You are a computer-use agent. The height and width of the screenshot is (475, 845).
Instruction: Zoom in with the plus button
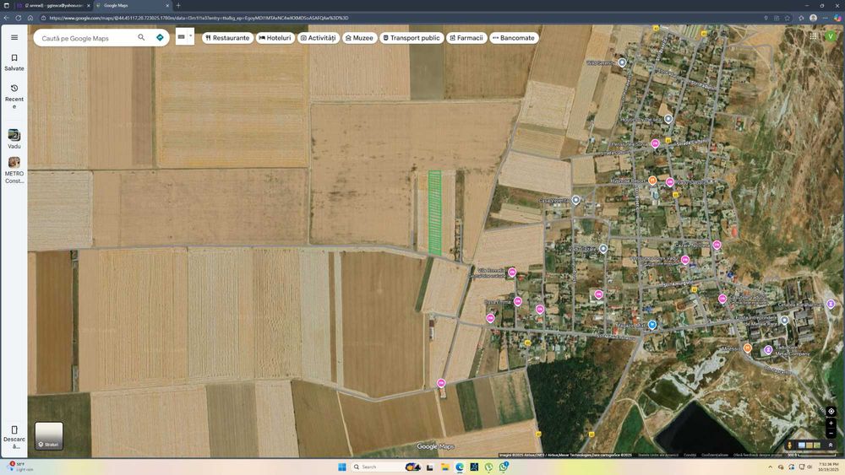831,424
